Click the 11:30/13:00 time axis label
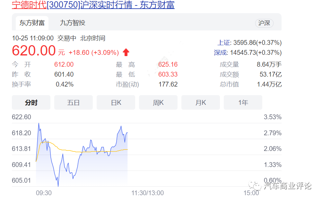 tap(147, 193)
